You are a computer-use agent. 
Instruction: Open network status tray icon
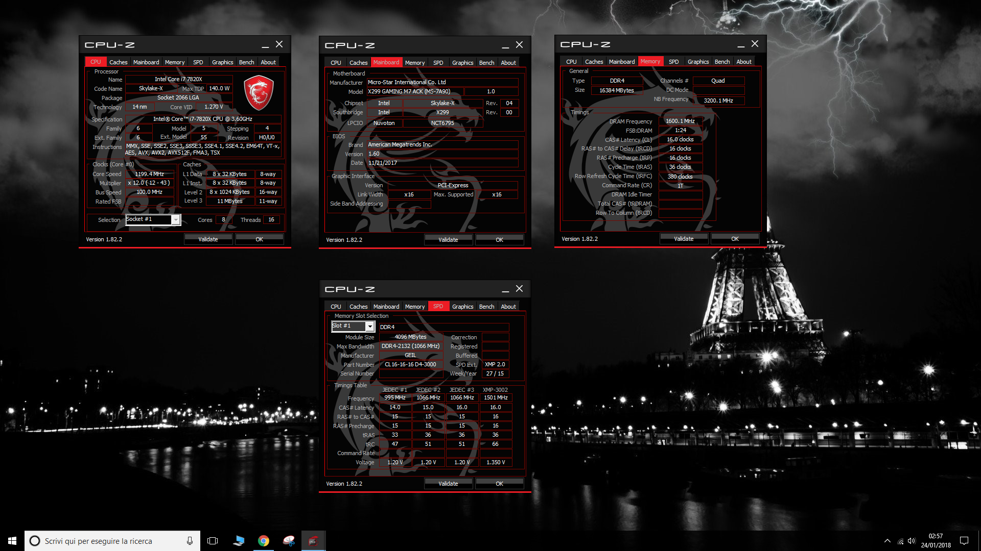click(x=900, y=541)
